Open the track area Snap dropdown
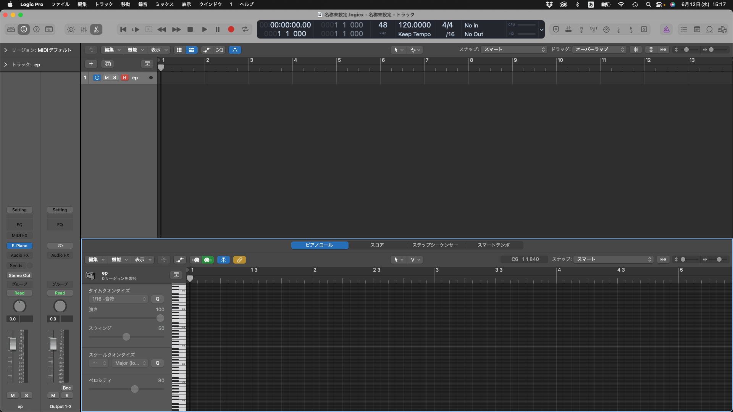Screen dimensions: 733x412 pos(514,50)
